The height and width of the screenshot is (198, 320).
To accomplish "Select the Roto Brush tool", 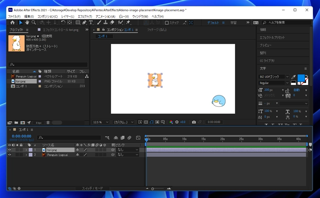I will 120,23.
